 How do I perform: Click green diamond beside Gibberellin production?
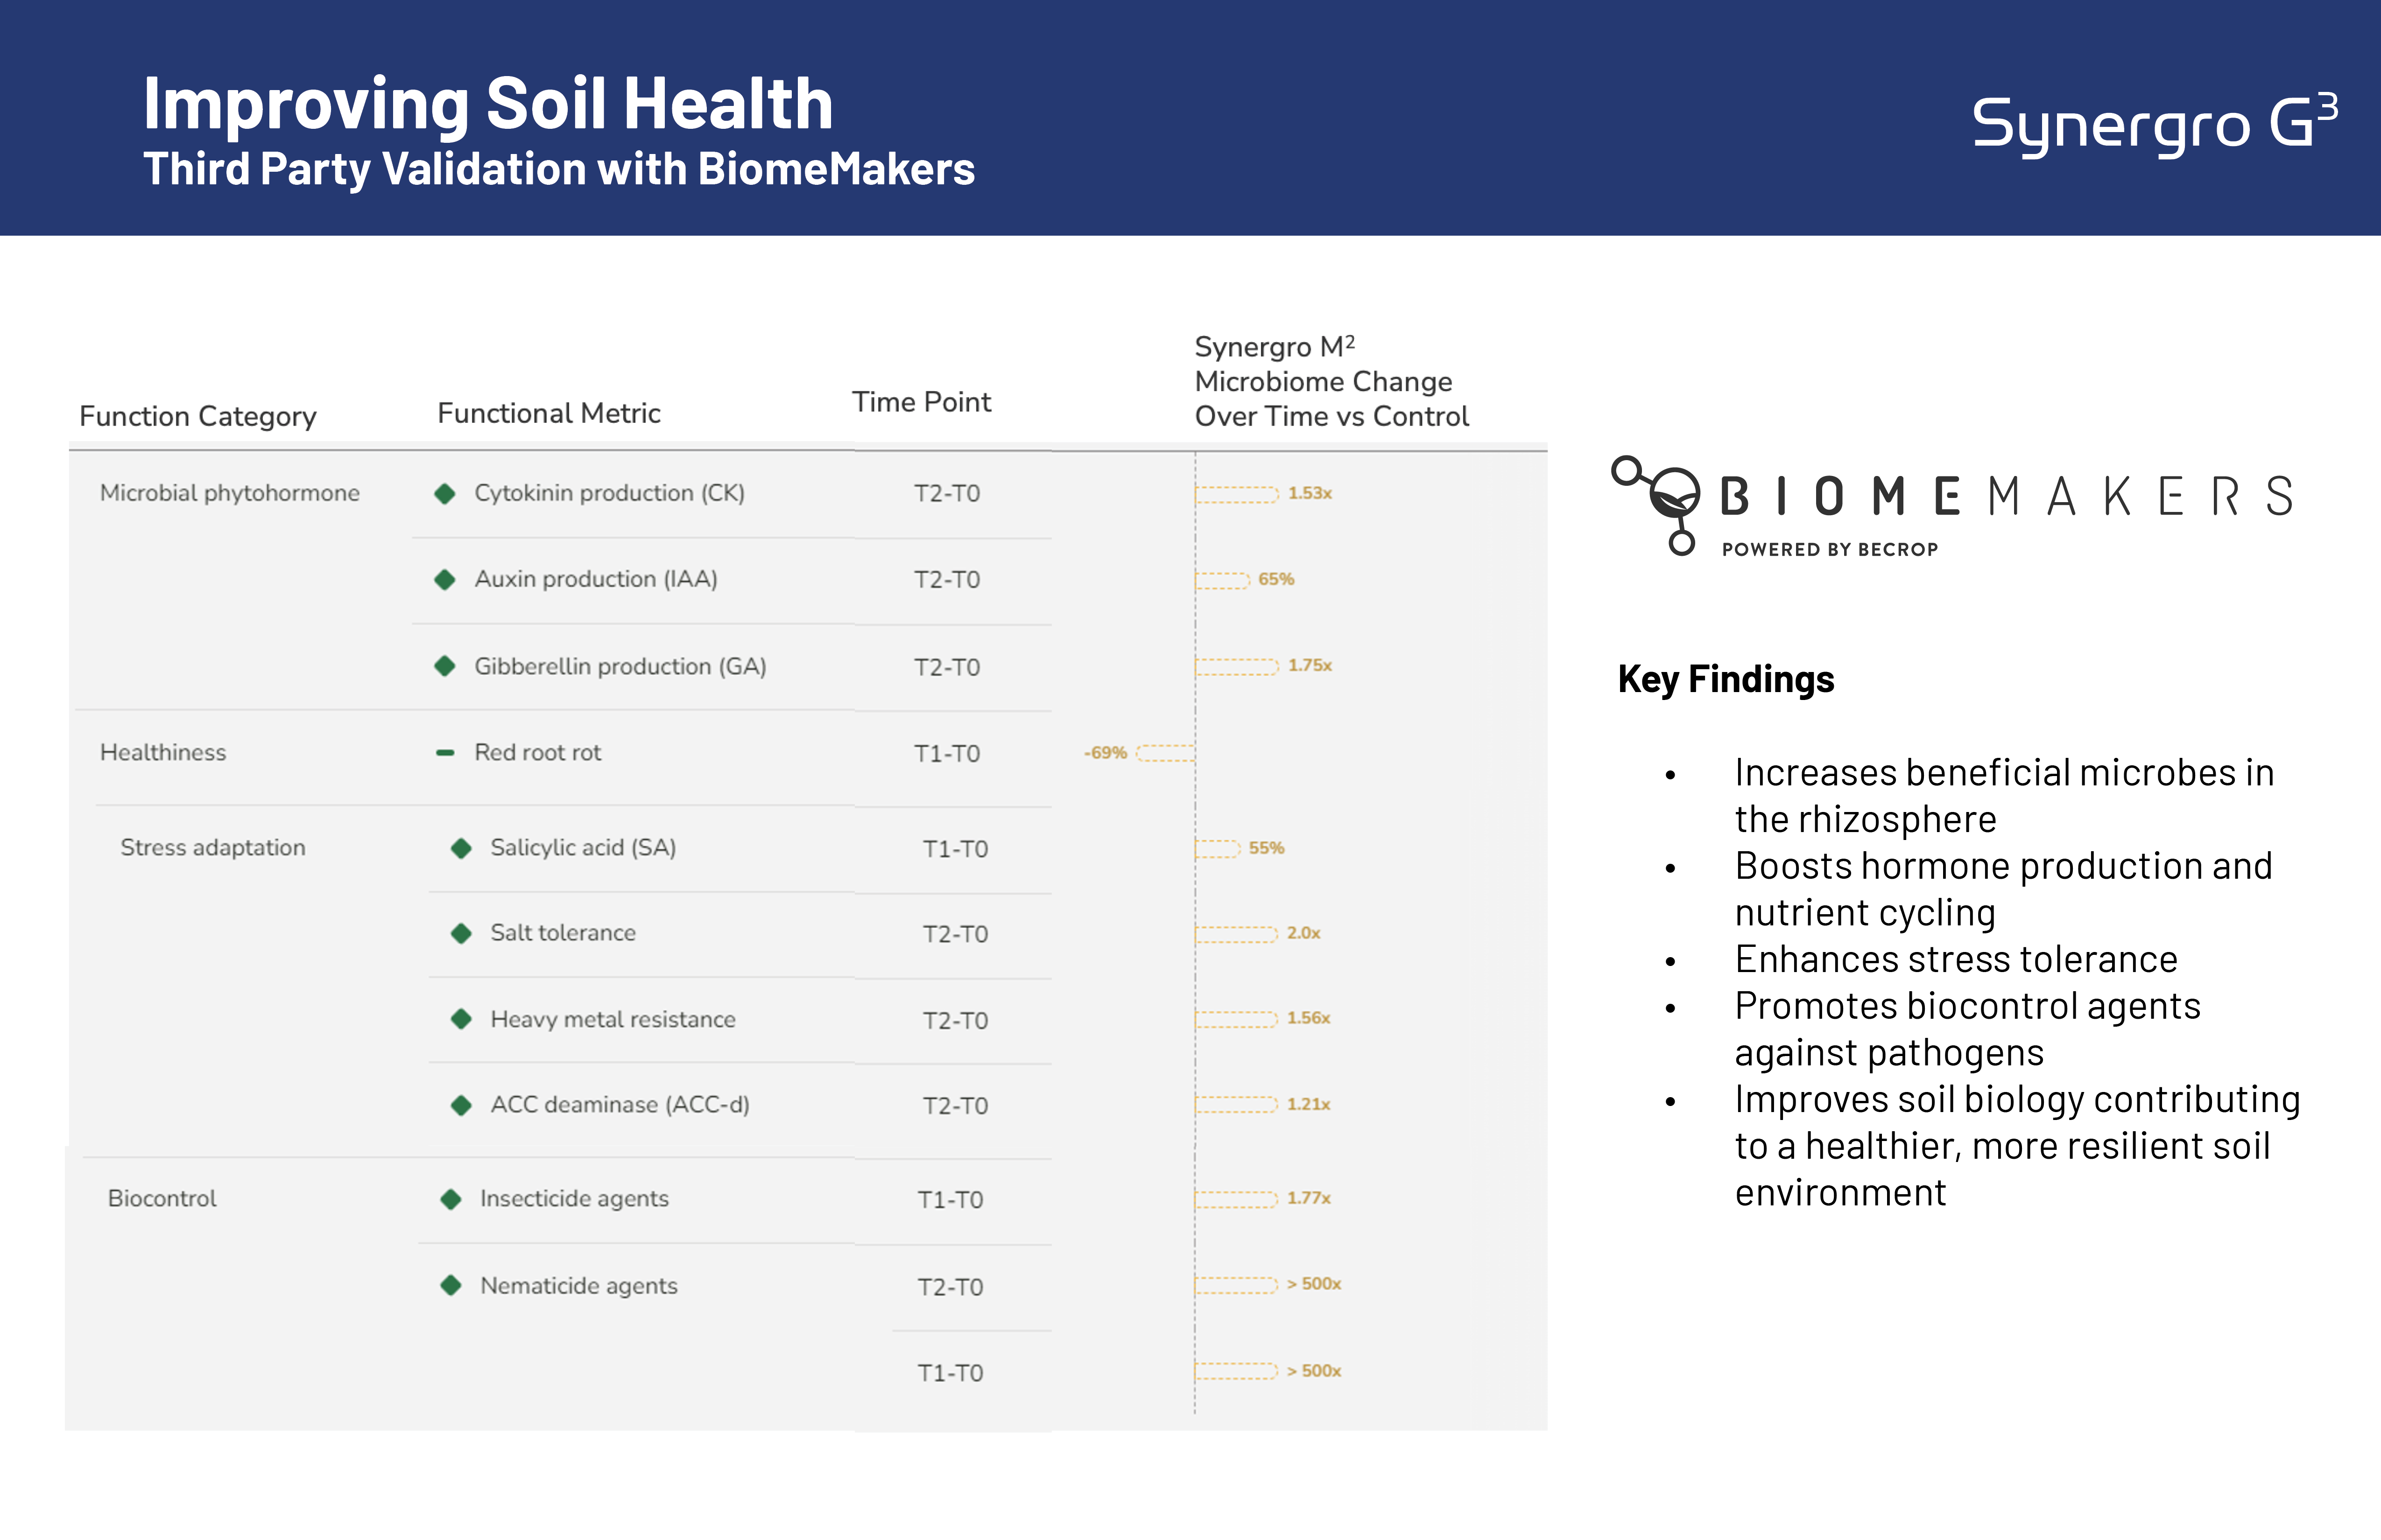coord(445,666)
